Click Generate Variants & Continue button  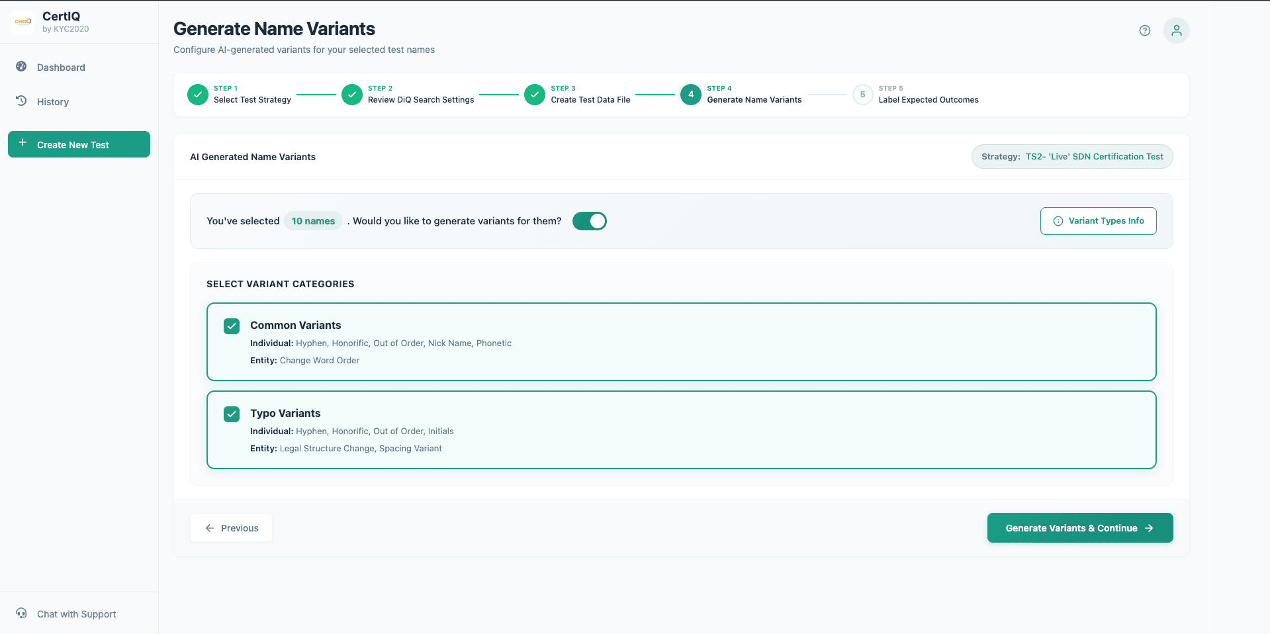pos(1079,528)
